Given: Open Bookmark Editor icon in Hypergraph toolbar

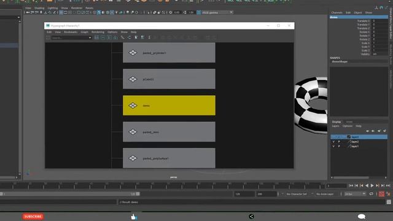Looking at the screenshot, I should (142, 37).
